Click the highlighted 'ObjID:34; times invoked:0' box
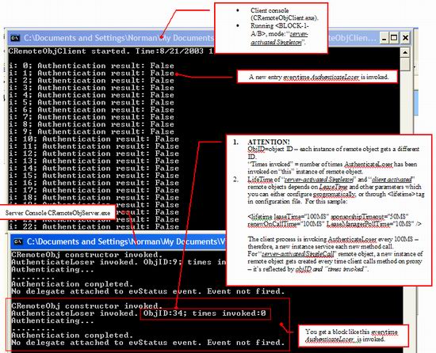The width and height of the screenshot is (436, 353). (205, 313)
